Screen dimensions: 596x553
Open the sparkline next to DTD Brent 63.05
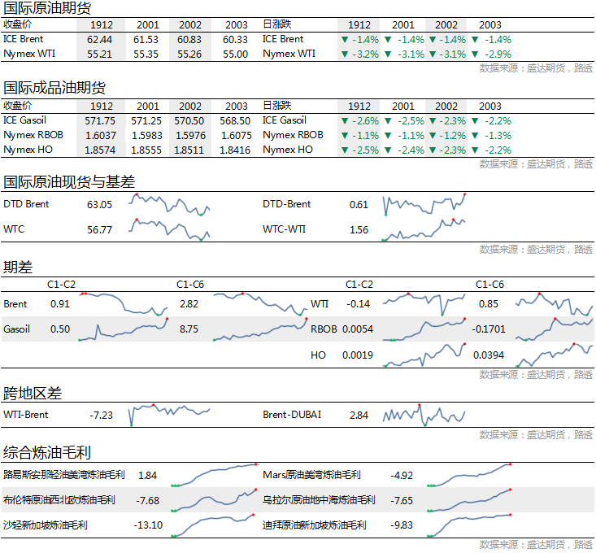coord(169,204)
